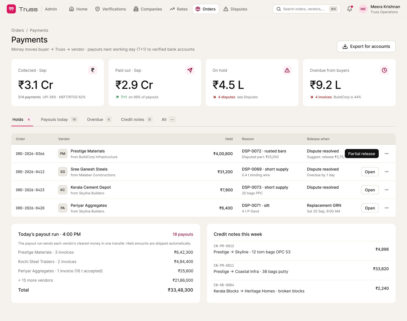Open Disputes in the navigation bar
The height and width of the screenshot is (321, 407).
click(x=235, y=9)
